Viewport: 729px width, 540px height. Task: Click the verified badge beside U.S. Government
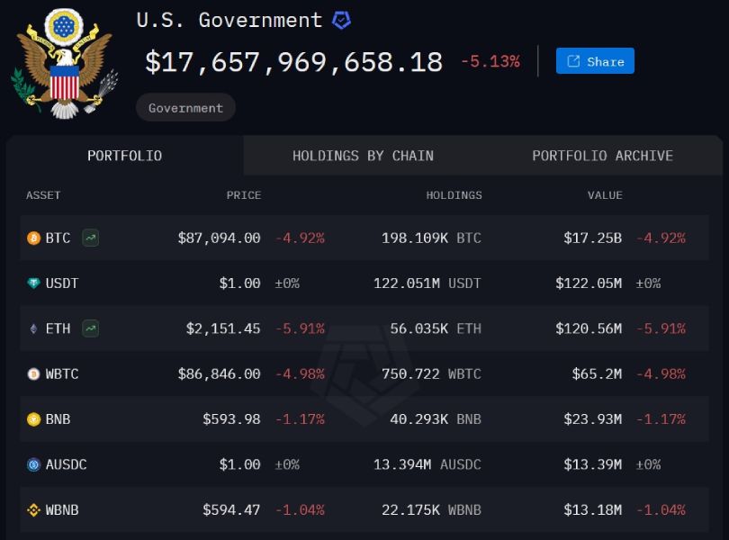(341, 20)
